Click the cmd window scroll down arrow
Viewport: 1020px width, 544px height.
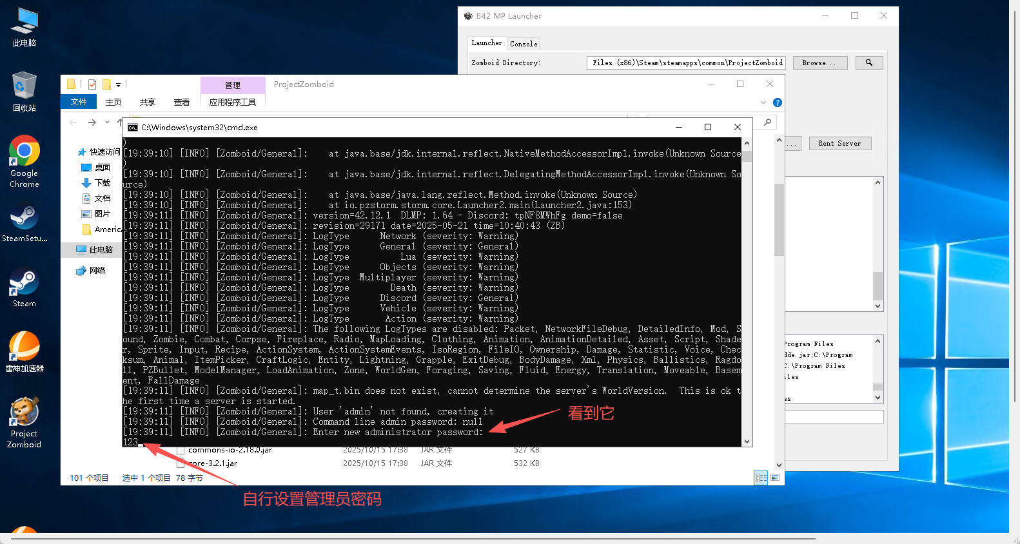(747, 442)
